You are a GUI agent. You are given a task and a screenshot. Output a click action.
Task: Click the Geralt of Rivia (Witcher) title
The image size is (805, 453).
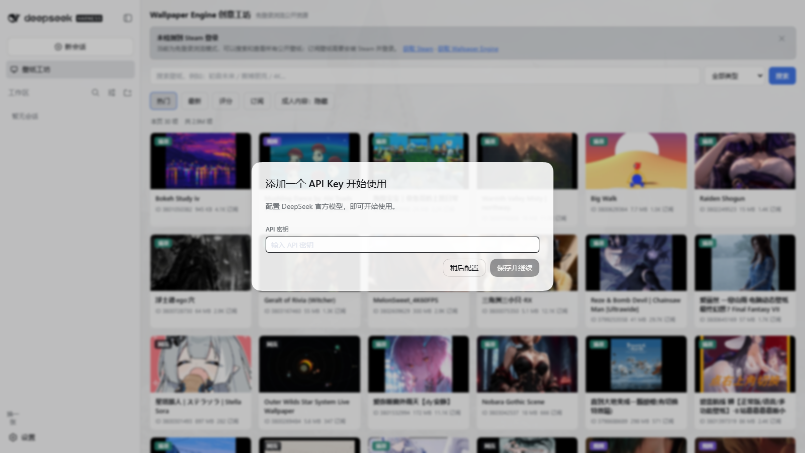click(x=300, y=300)
